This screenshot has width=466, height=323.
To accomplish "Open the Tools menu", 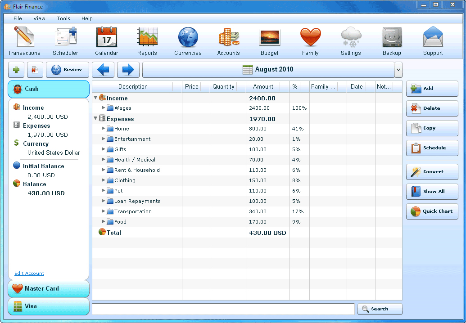I will coord(63,18).
